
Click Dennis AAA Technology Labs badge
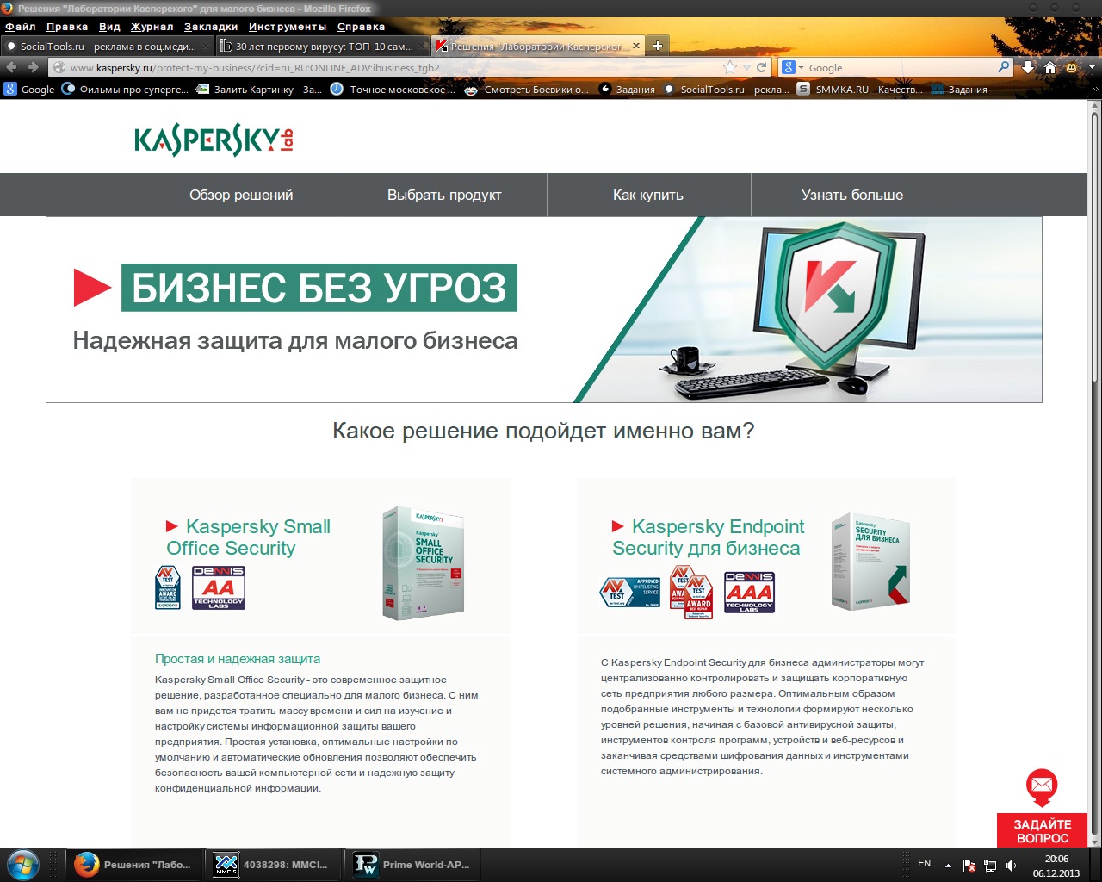[x=749, y=593]
